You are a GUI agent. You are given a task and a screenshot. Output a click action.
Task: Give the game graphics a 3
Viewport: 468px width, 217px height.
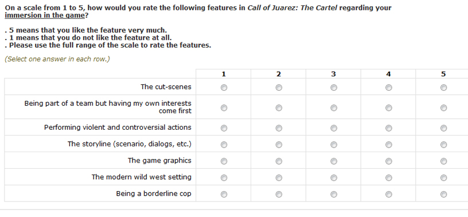(334, 161)
